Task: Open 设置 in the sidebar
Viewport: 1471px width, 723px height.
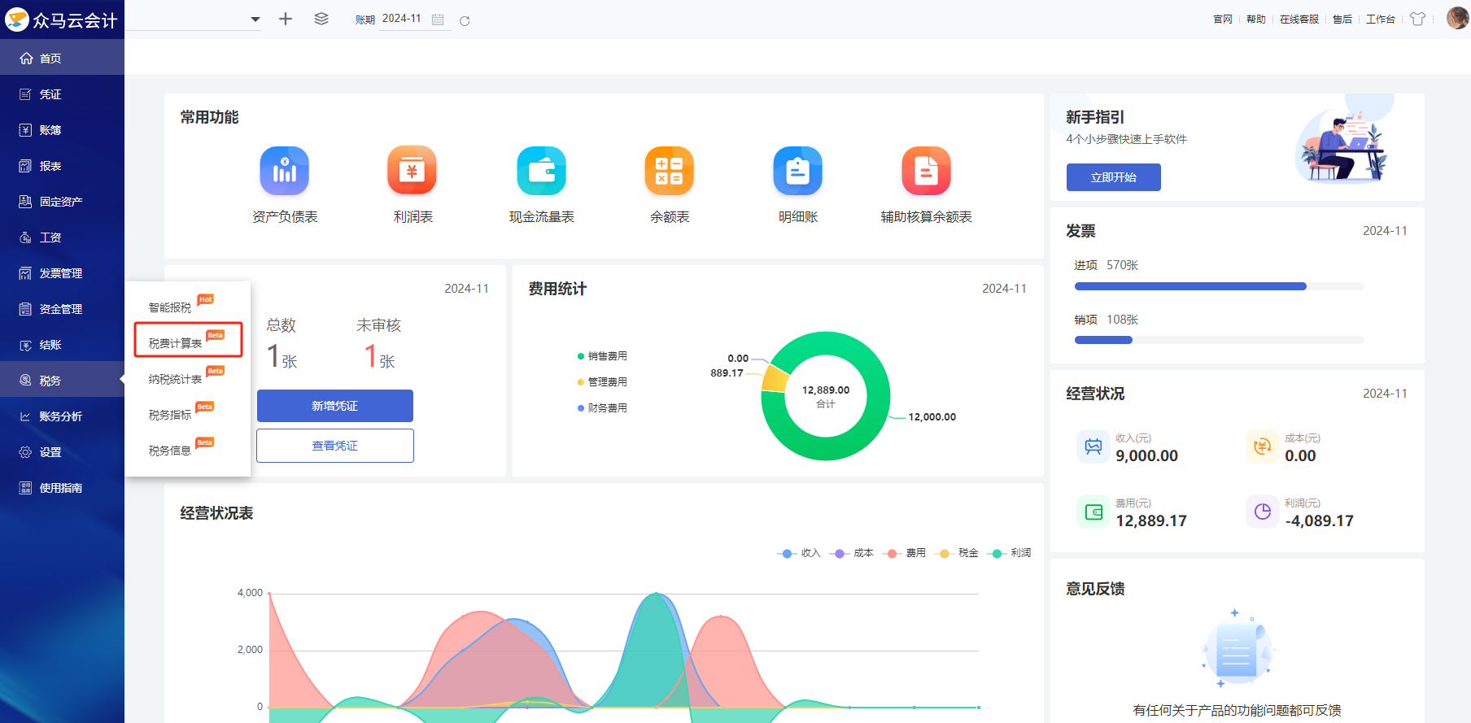Action: tap(62, 452)
